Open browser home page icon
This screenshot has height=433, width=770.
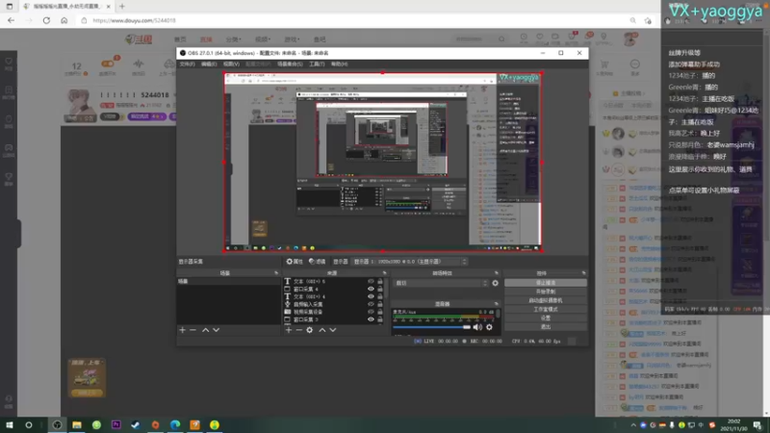click(x=64, y=20)
